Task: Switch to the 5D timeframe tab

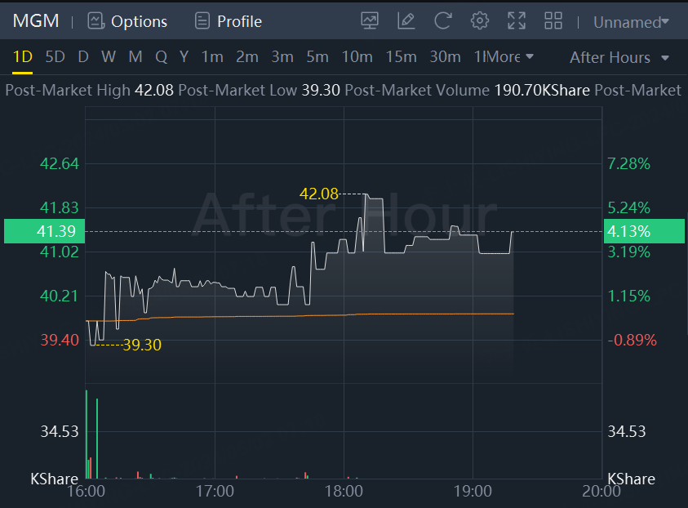Action: (x=55, y=57)
